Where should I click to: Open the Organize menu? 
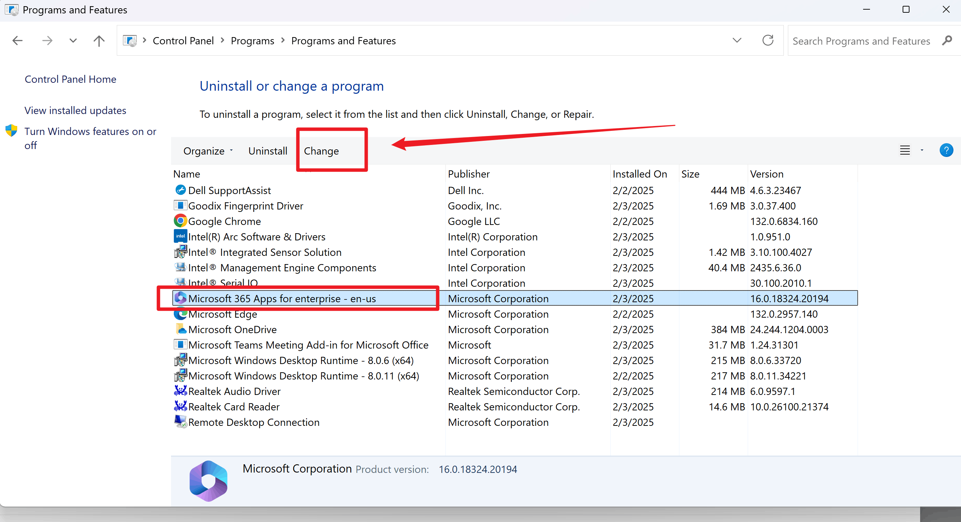point(208,151)
